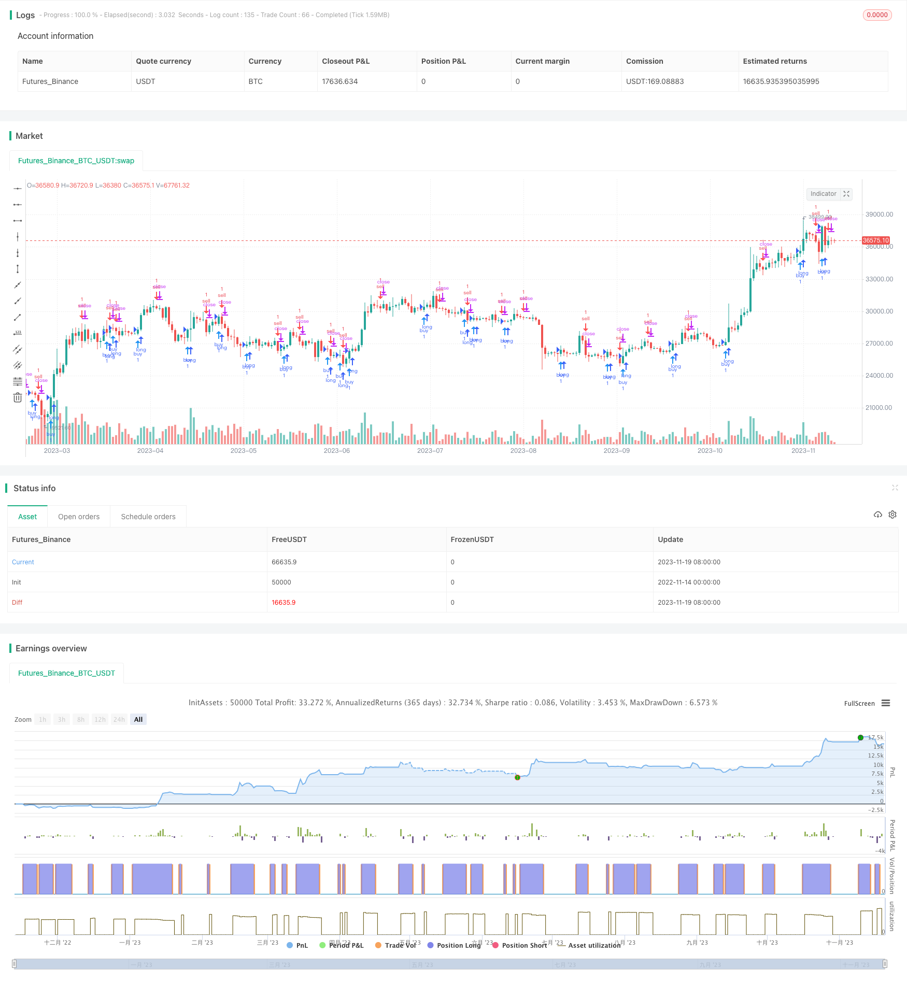Select the vertical segment drawing tool

pyautogui.click(x=18, y=269)
